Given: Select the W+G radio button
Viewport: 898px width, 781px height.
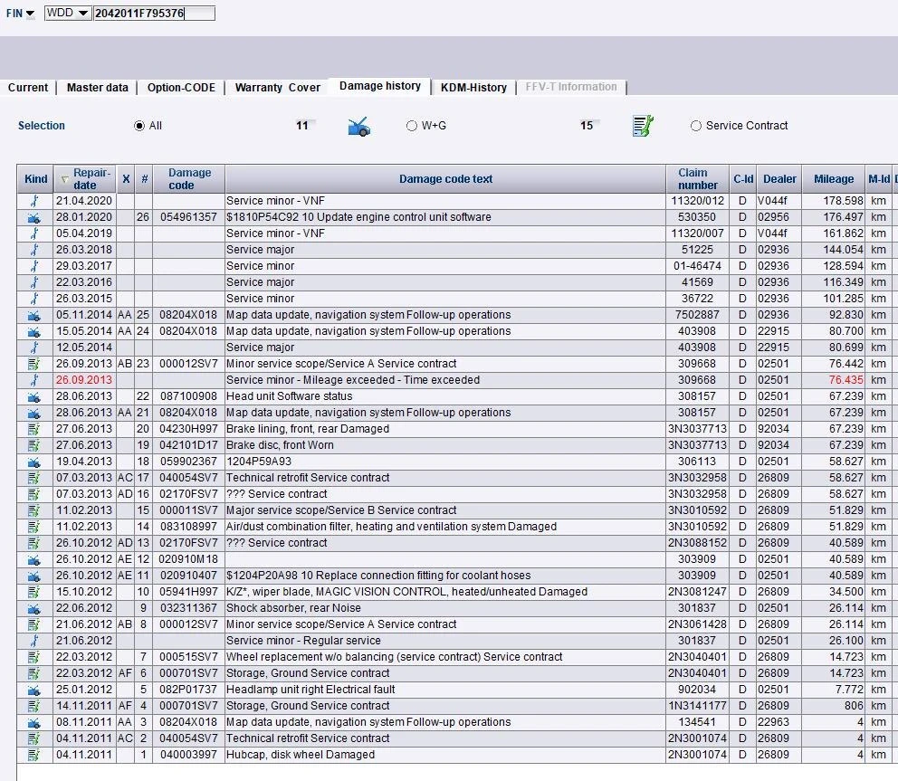Looking at the screenshot, I should 411,126.
